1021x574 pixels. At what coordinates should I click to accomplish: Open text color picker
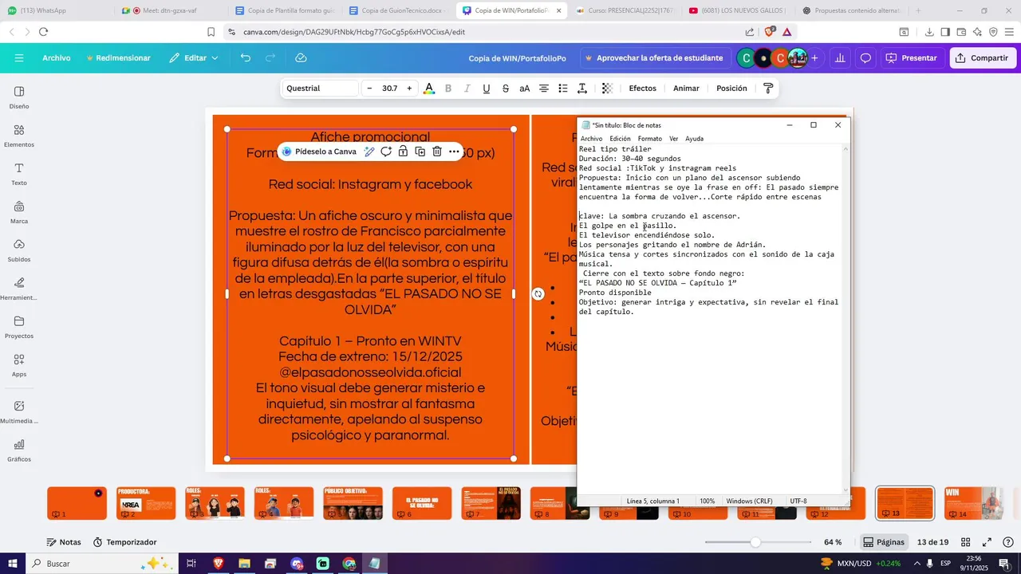[429, 88]
